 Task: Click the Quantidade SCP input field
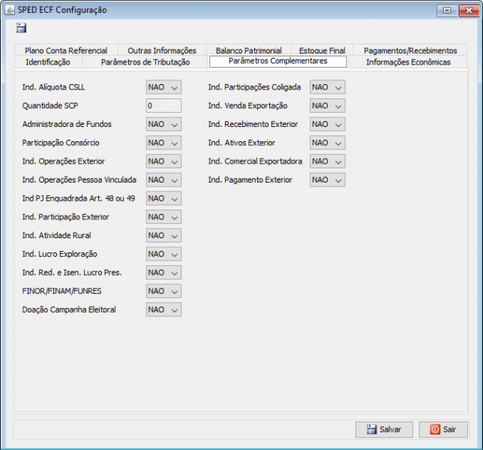tap(163, 106)
